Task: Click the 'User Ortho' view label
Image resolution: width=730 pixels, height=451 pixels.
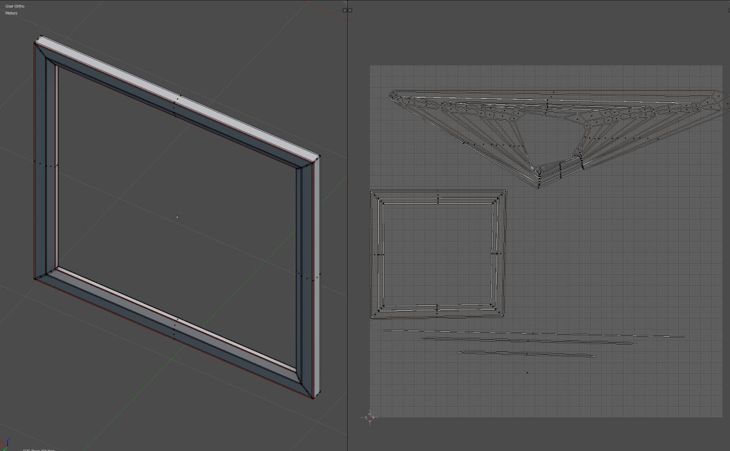Action: pyautogui.click(x=15, y=6)
